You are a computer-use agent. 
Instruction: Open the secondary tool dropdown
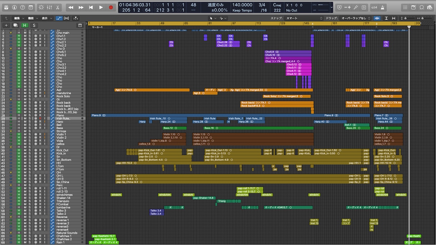223,18
